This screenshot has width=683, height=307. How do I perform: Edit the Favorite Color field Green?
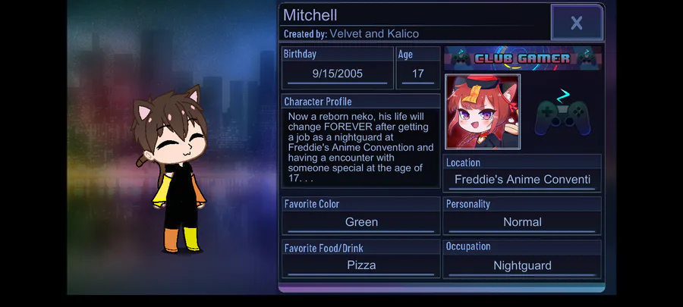pos(361,222)
